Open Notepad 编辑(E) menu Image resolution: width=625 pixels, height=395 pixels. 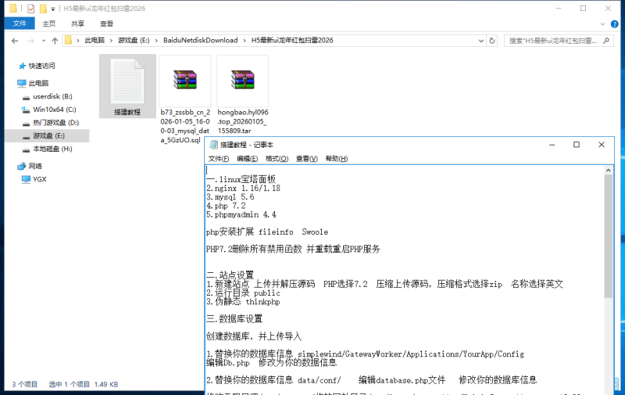(x=247, y=159)
